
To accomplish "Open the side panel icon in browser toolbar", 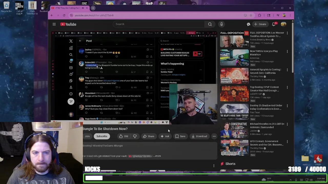I will pos(269,15).
